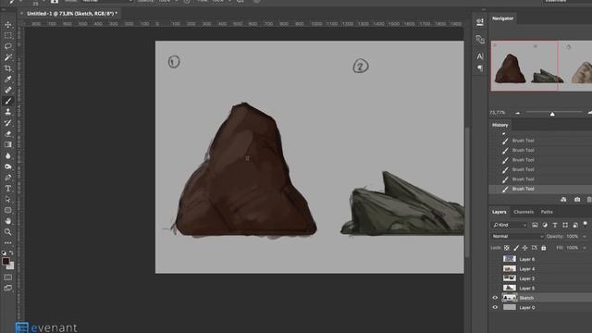Open the Character panel icon

[480, 56]
